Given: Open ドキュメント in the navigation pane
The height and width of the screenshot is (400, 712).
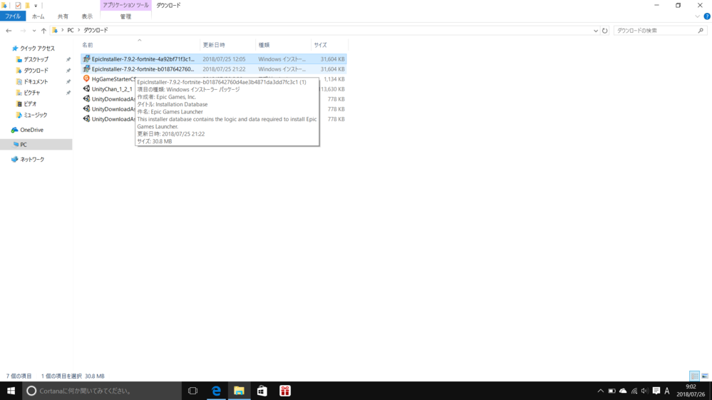Looking at the screenshot, I should (36, 82).
